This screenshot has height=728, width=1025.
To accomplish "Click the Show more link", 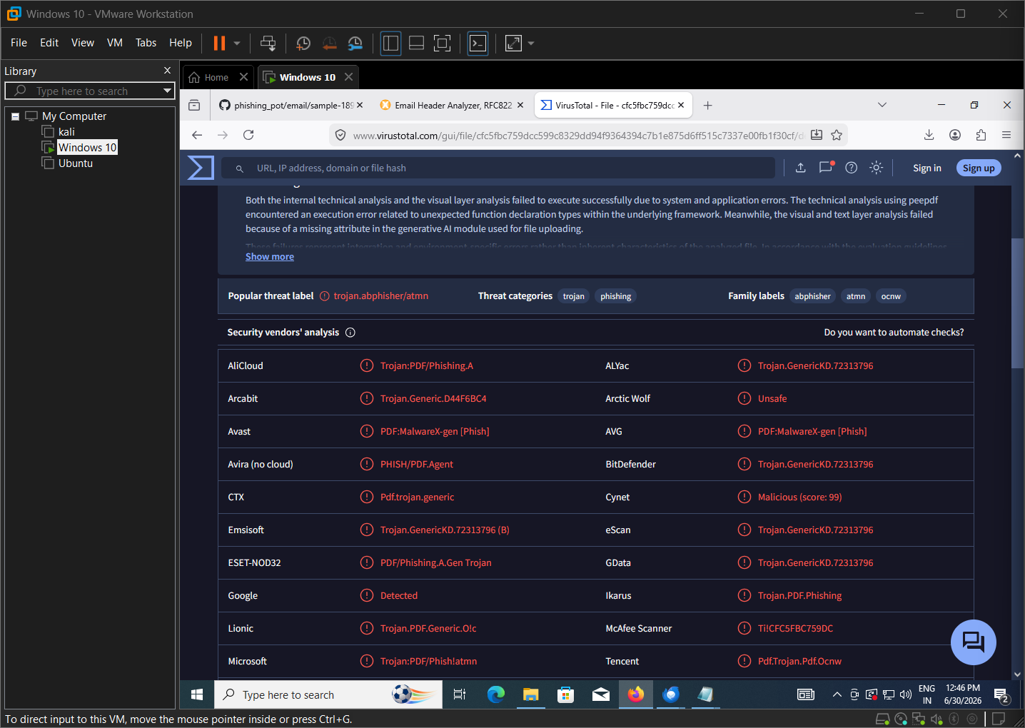I will tap(270, 256).
